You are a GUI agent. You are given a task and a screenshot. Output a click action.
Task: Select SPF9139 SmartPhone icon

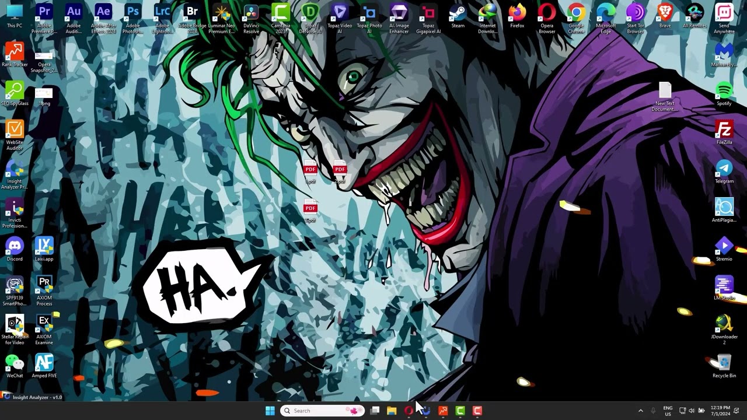(x=15, y=292)
